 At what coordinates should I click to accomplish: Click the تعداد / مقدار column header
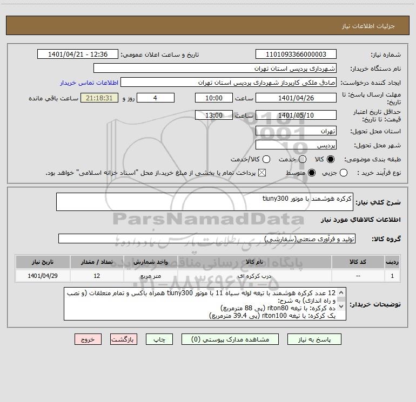[97, 262]
